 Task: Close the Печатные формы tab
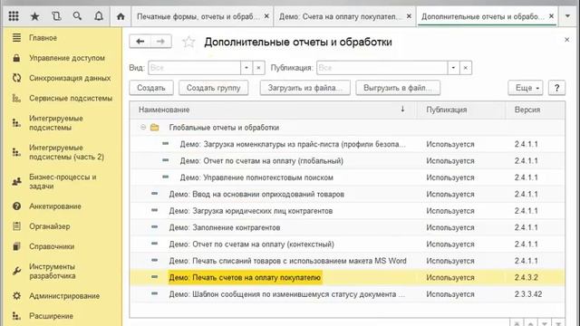266,16
